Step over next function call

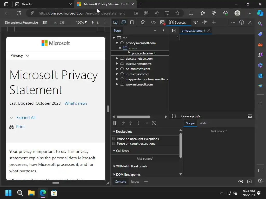(x=123, y=123)
